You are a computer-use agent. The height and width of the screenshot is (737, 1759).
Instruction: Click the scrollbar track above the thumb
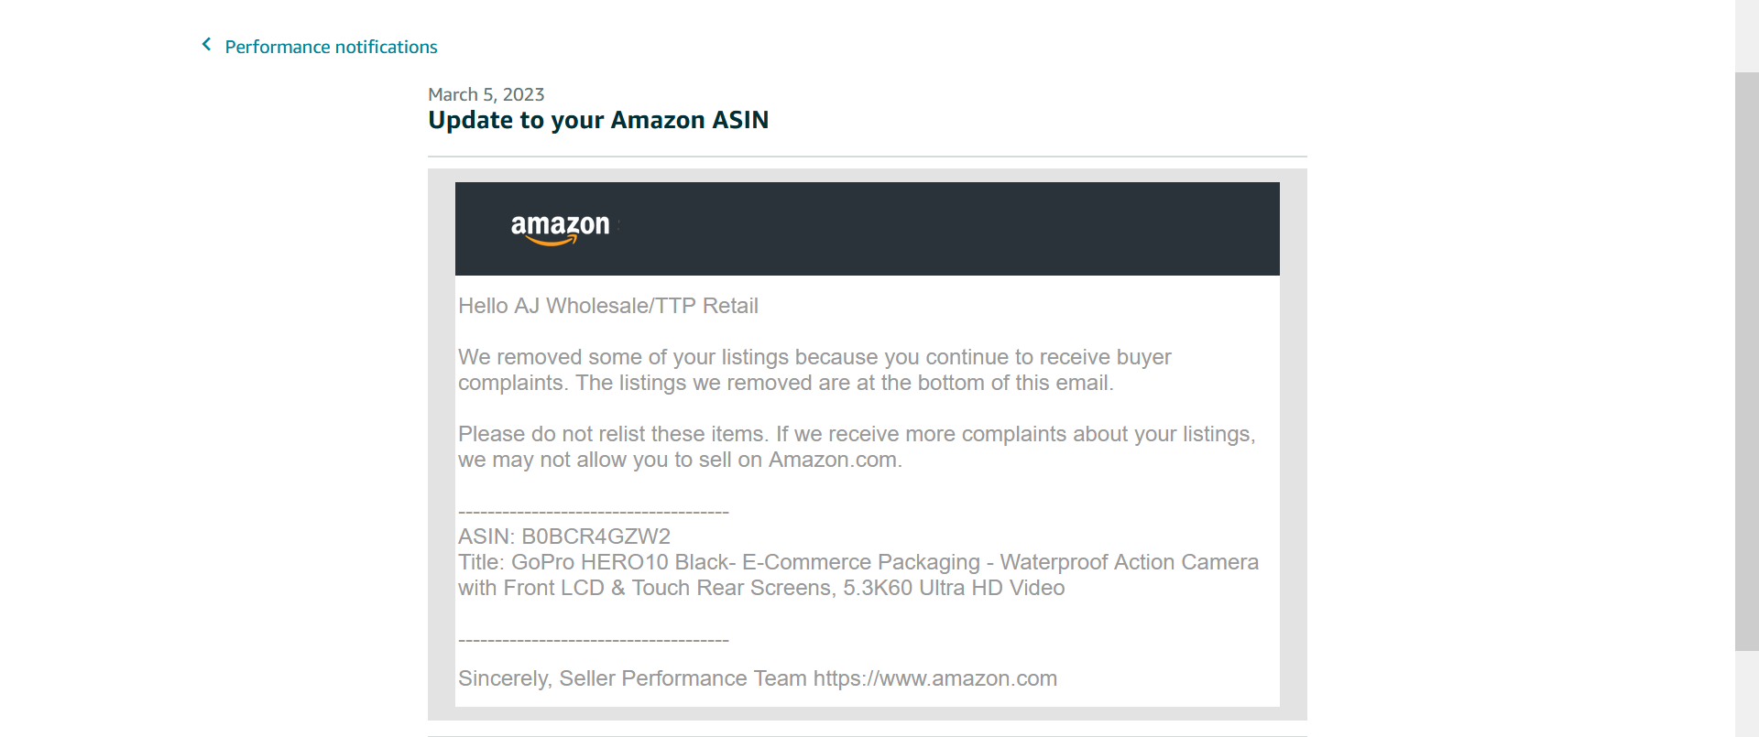point(1746,37)
